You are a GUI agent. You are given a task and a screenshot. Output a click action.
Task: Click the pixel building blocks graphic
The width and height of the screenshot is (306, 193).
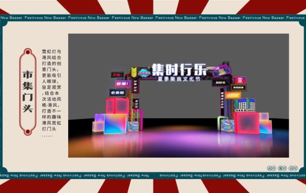point(245,105)
